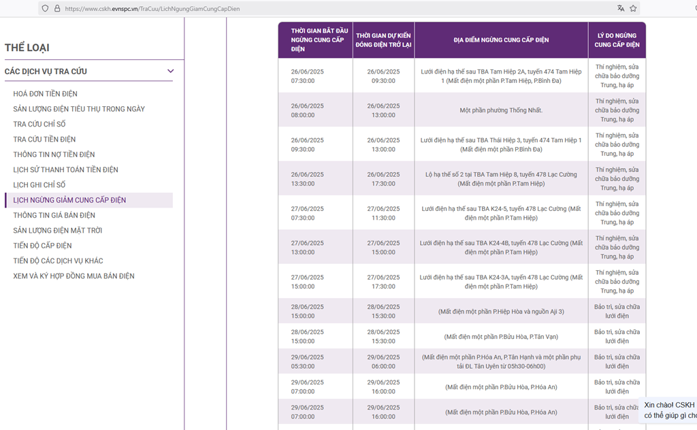
Task: Click the Xin chào CSKH chat popup
Action: coord(670,410)
